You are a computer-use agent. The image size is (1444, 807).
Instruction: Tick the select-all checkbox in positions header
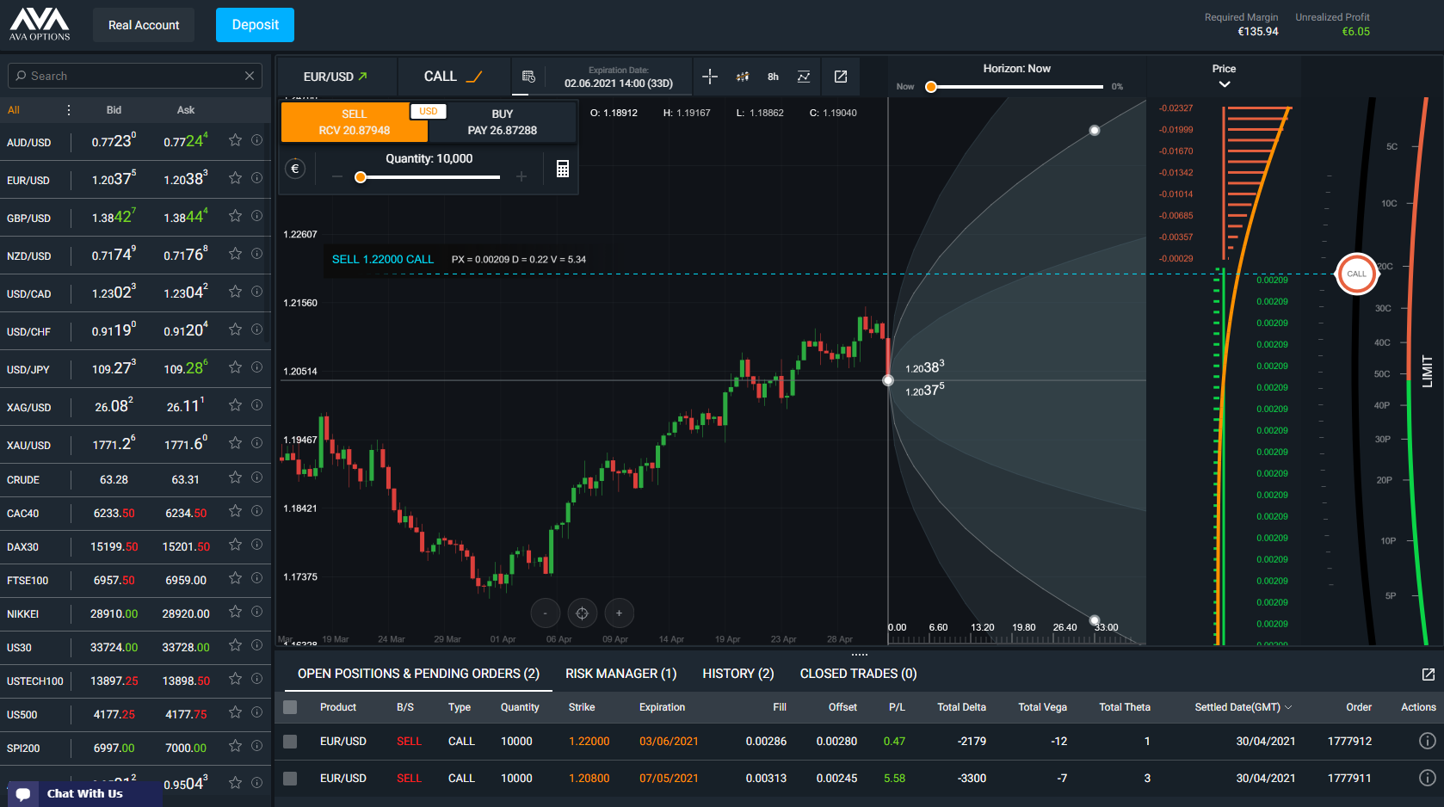click(x=290, y=707)
